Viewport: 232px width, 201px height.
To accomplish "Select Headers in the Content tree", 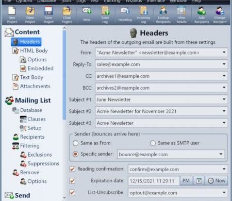I will pos(26,42).
